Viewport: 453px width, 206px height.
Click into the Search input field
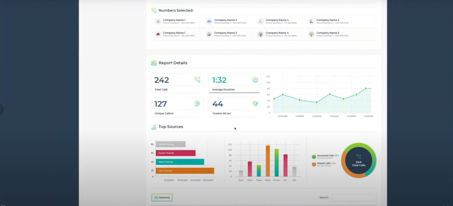coord(353,198)
